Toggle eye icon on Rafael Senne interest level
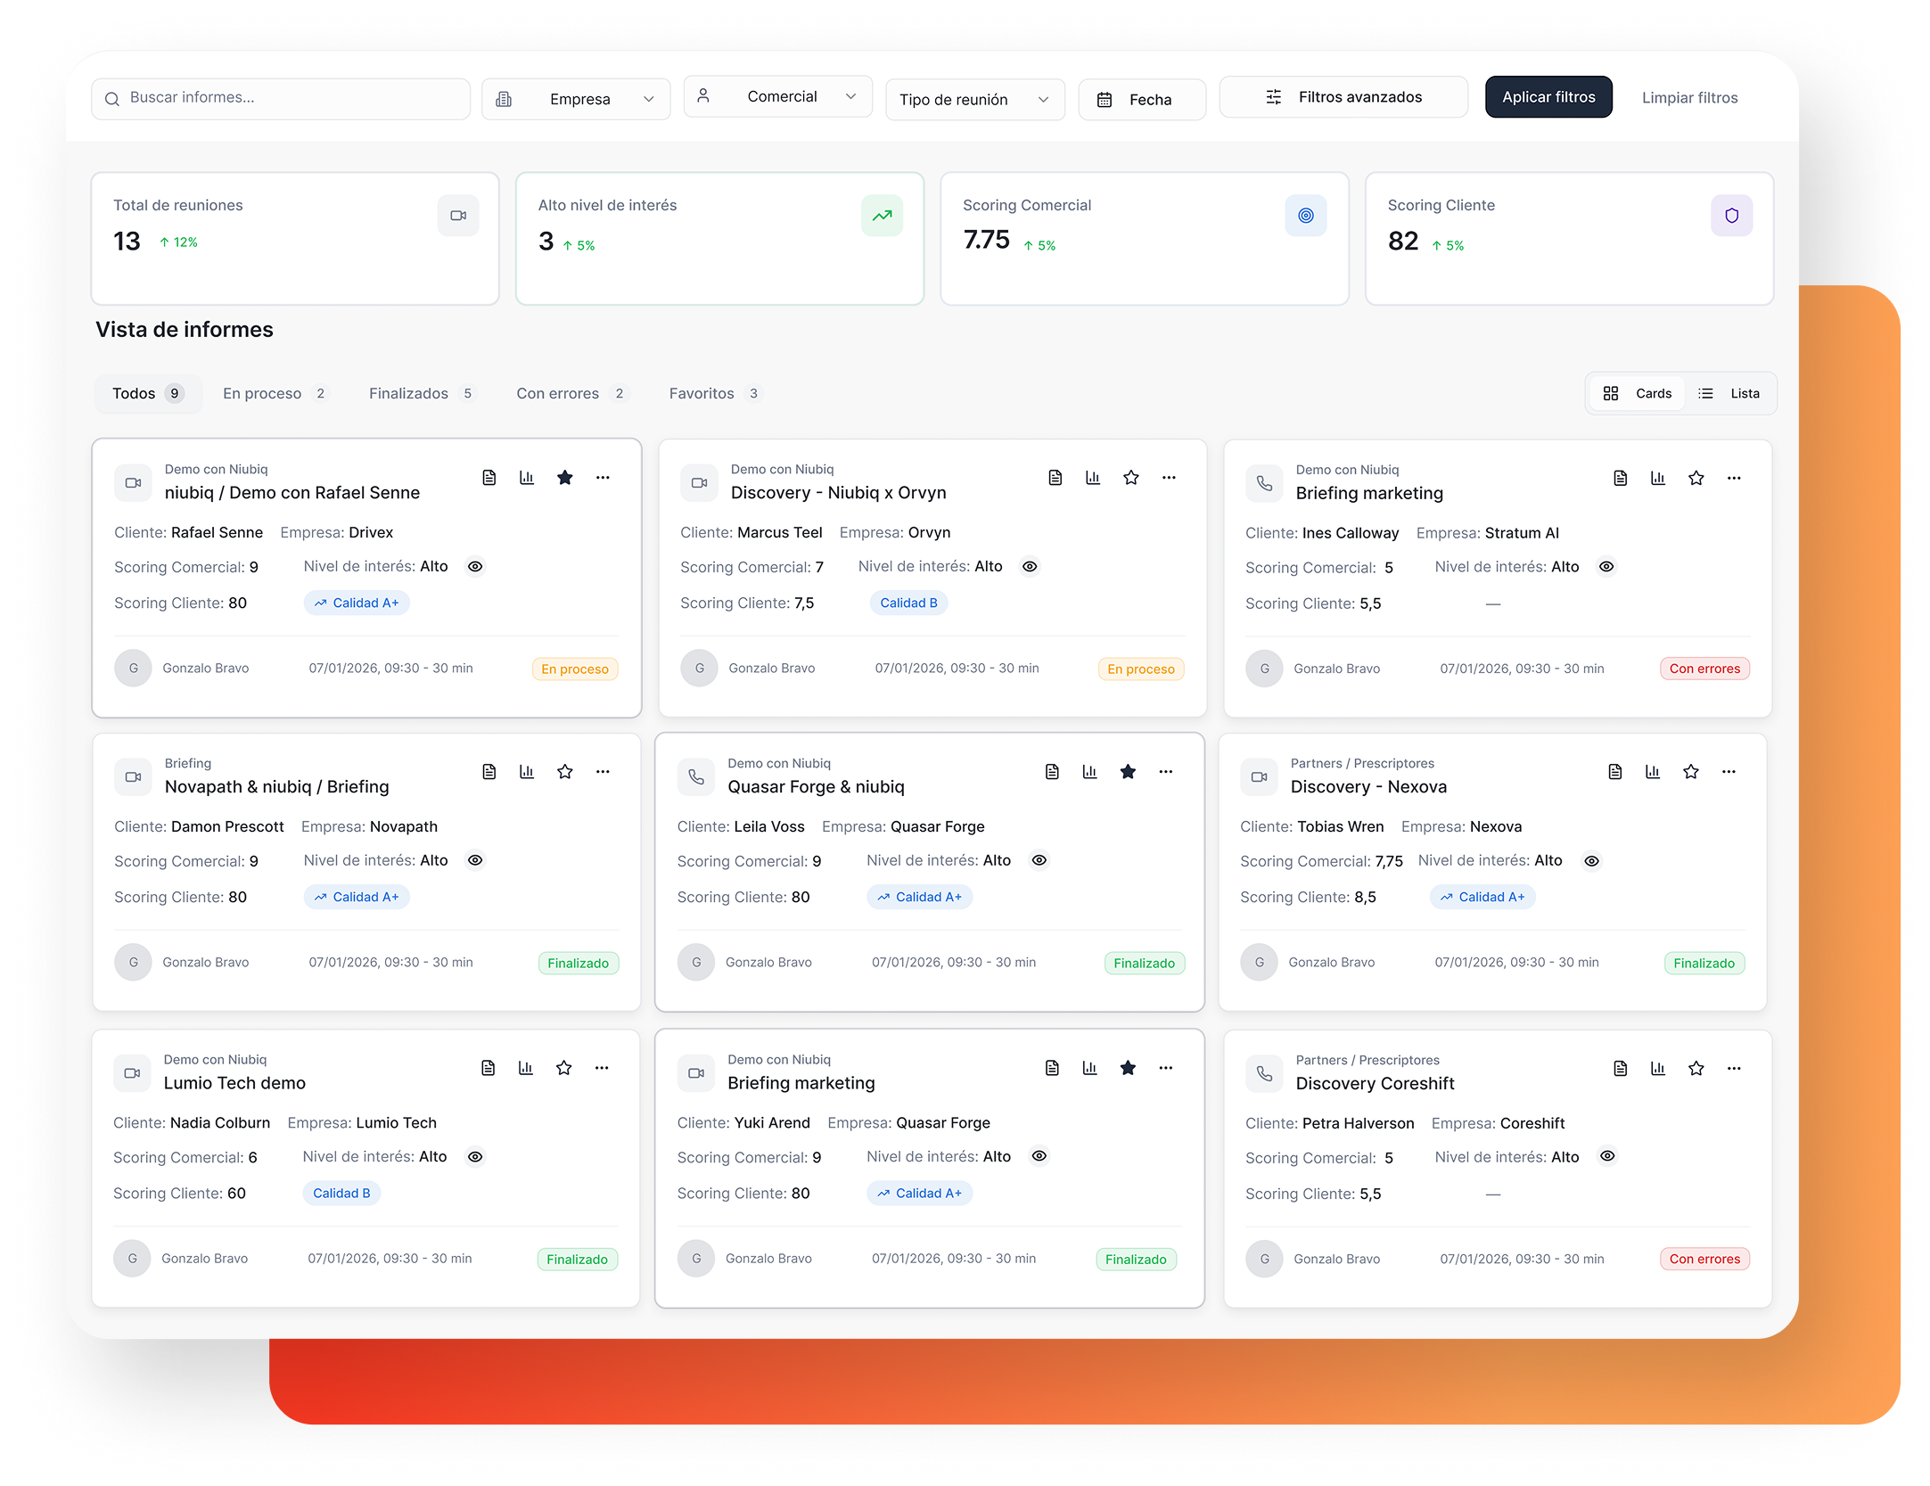Screen dimensions: 1930x1486 pyautogui.click(x=475, y=567)
